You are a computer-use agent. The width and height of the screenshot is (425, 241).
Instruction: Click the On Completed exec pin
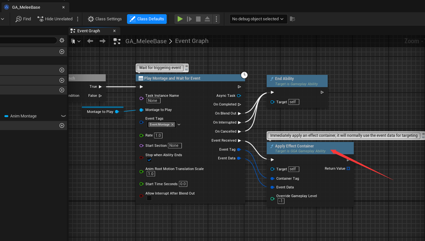pyautogui.click(x=239, y=104)
